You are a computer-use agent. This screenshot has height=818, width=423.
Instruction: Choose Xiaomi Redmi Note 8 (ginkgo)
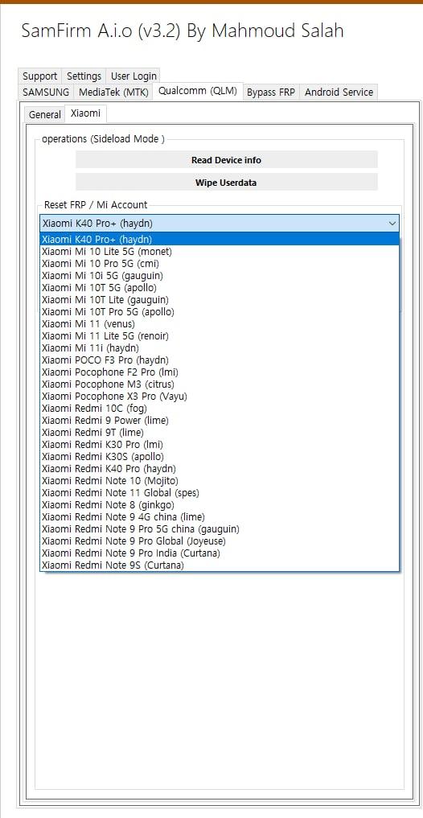click(220, 505)
